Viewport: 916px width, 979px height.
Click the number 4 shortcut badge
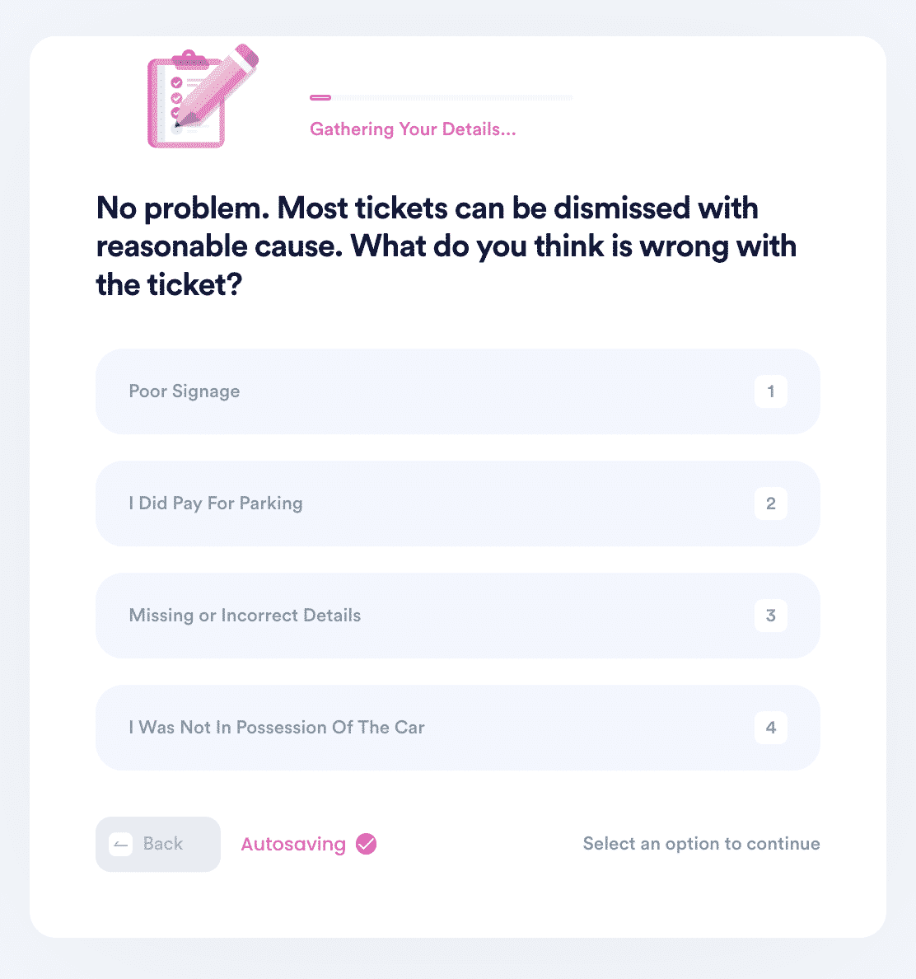(771, 728)
